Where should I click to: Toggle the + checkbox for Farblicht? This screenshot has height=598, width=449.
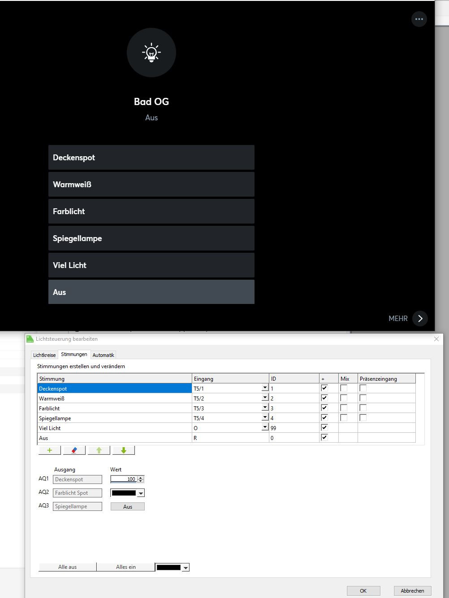(324, 408)
